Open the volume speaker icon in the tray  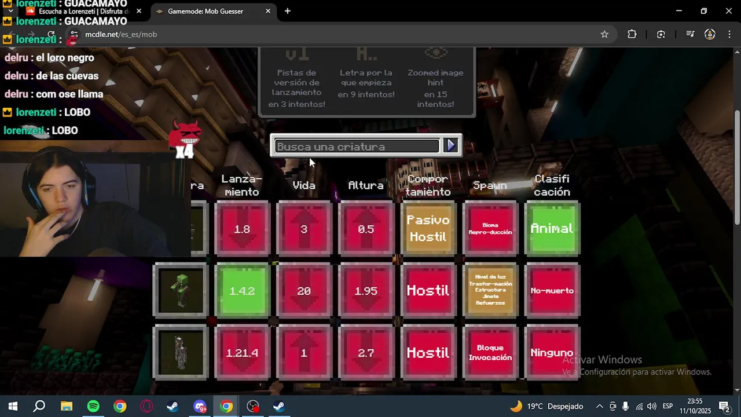(652, 407)
